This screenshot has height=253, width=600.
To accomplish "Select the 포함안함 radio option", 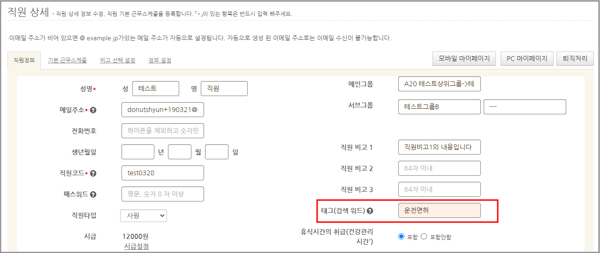I will click(424, 237).
